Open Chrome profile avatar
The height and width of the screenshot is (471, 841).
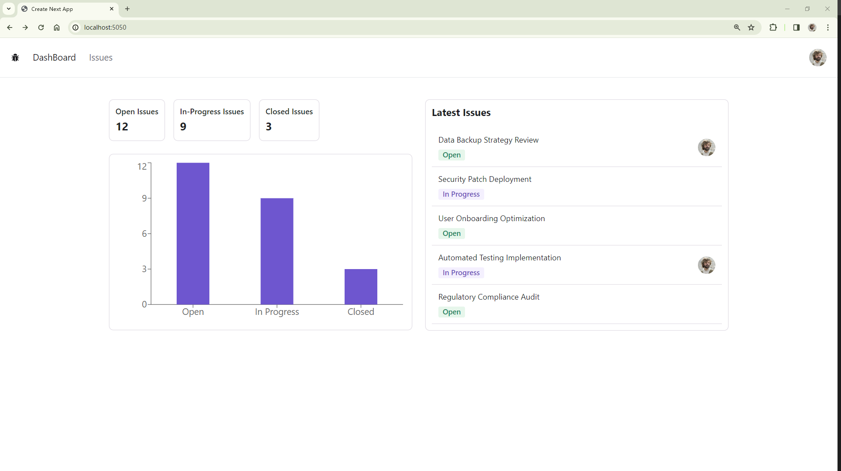pos(812,27)
